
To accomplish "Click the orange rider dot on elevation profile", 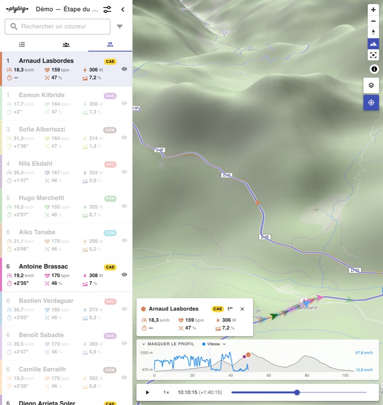I will 248,355.
